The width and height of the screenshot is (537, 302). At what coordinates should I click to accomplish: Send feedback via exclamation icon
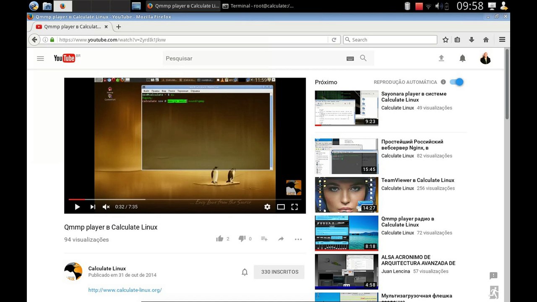click(493, 276)
